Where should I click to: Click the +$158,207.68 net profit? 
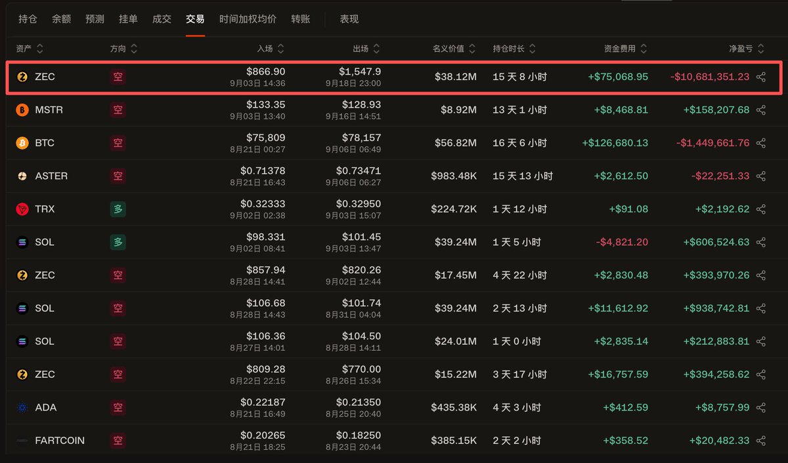click(x=716, y=110)
